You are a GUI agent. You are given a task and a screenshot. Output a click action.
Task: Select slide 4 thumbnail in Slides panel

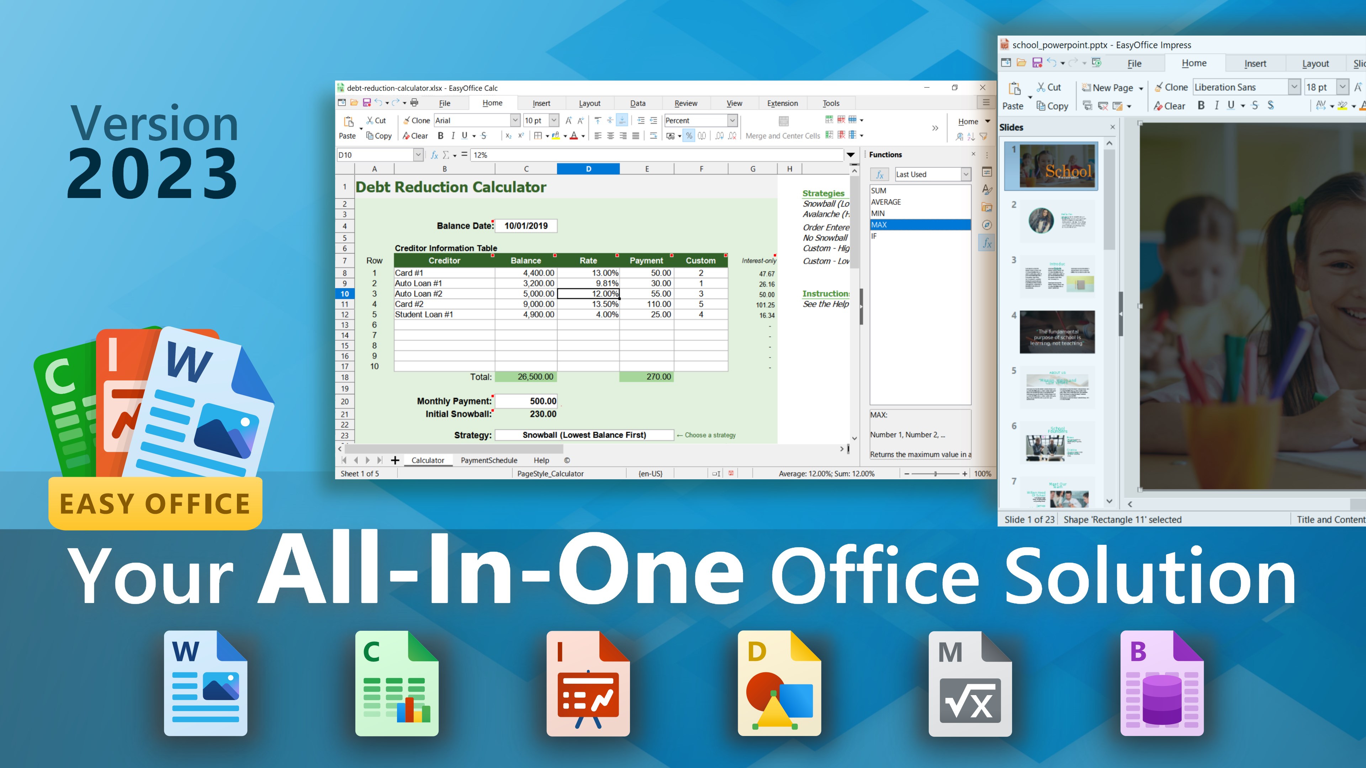(x=1057, y=332)
